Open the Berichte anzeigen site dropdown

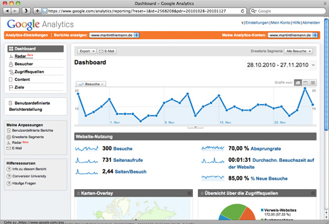click(114, 35)
